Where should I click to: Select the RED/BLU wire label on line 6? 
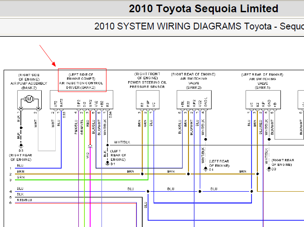pos(24,200)
